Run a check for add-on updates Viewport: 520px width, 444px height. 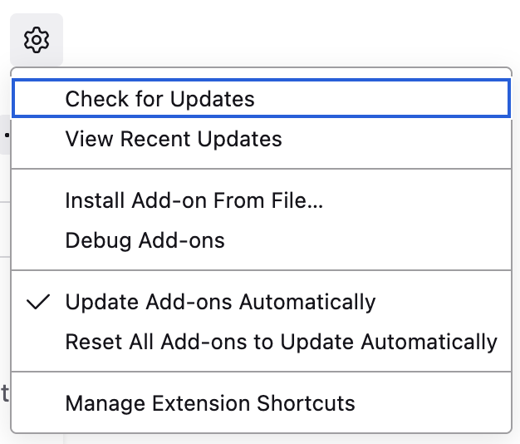[159, 100]
